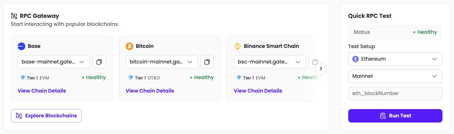The image size is (454, 134).
Task: View Chain Details for Bitcoin
Action: (150, 91)
